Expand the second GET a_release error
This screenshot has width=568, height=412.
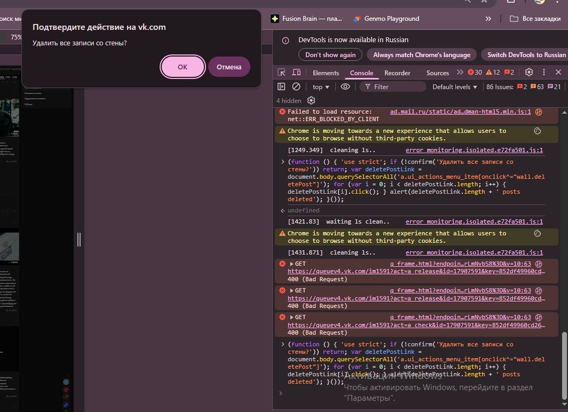coord(291,290)
